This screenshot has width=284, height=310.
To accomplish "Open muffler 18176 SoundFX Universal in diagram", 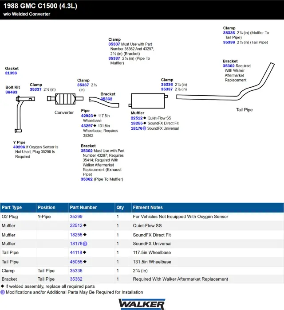I will pyautogui.click(x=137, y=128).
